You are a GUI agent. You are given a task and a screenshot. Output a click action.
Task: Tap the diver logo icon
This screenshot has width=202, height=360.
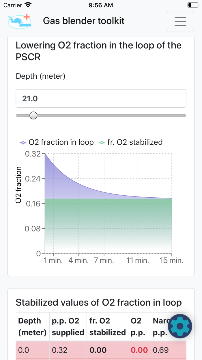click(20, 21)
